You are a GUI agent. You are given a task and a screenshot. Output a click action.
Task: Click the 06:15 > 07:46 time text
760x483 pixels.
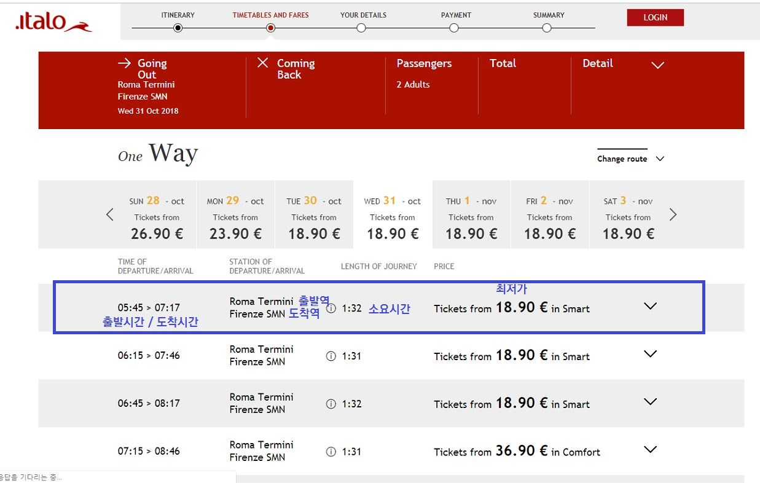click(x=149, y=355)
